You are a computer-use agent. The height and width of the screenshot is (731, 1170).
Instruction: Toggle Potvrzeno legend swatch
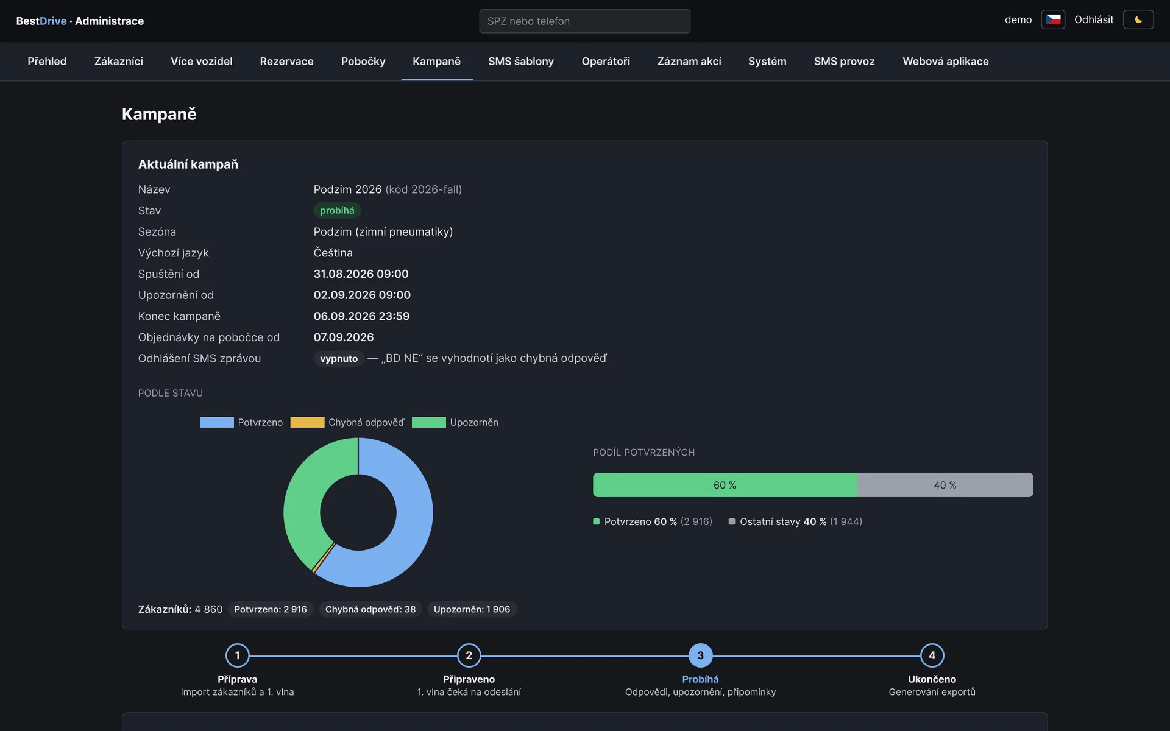(x=216, y=422)
